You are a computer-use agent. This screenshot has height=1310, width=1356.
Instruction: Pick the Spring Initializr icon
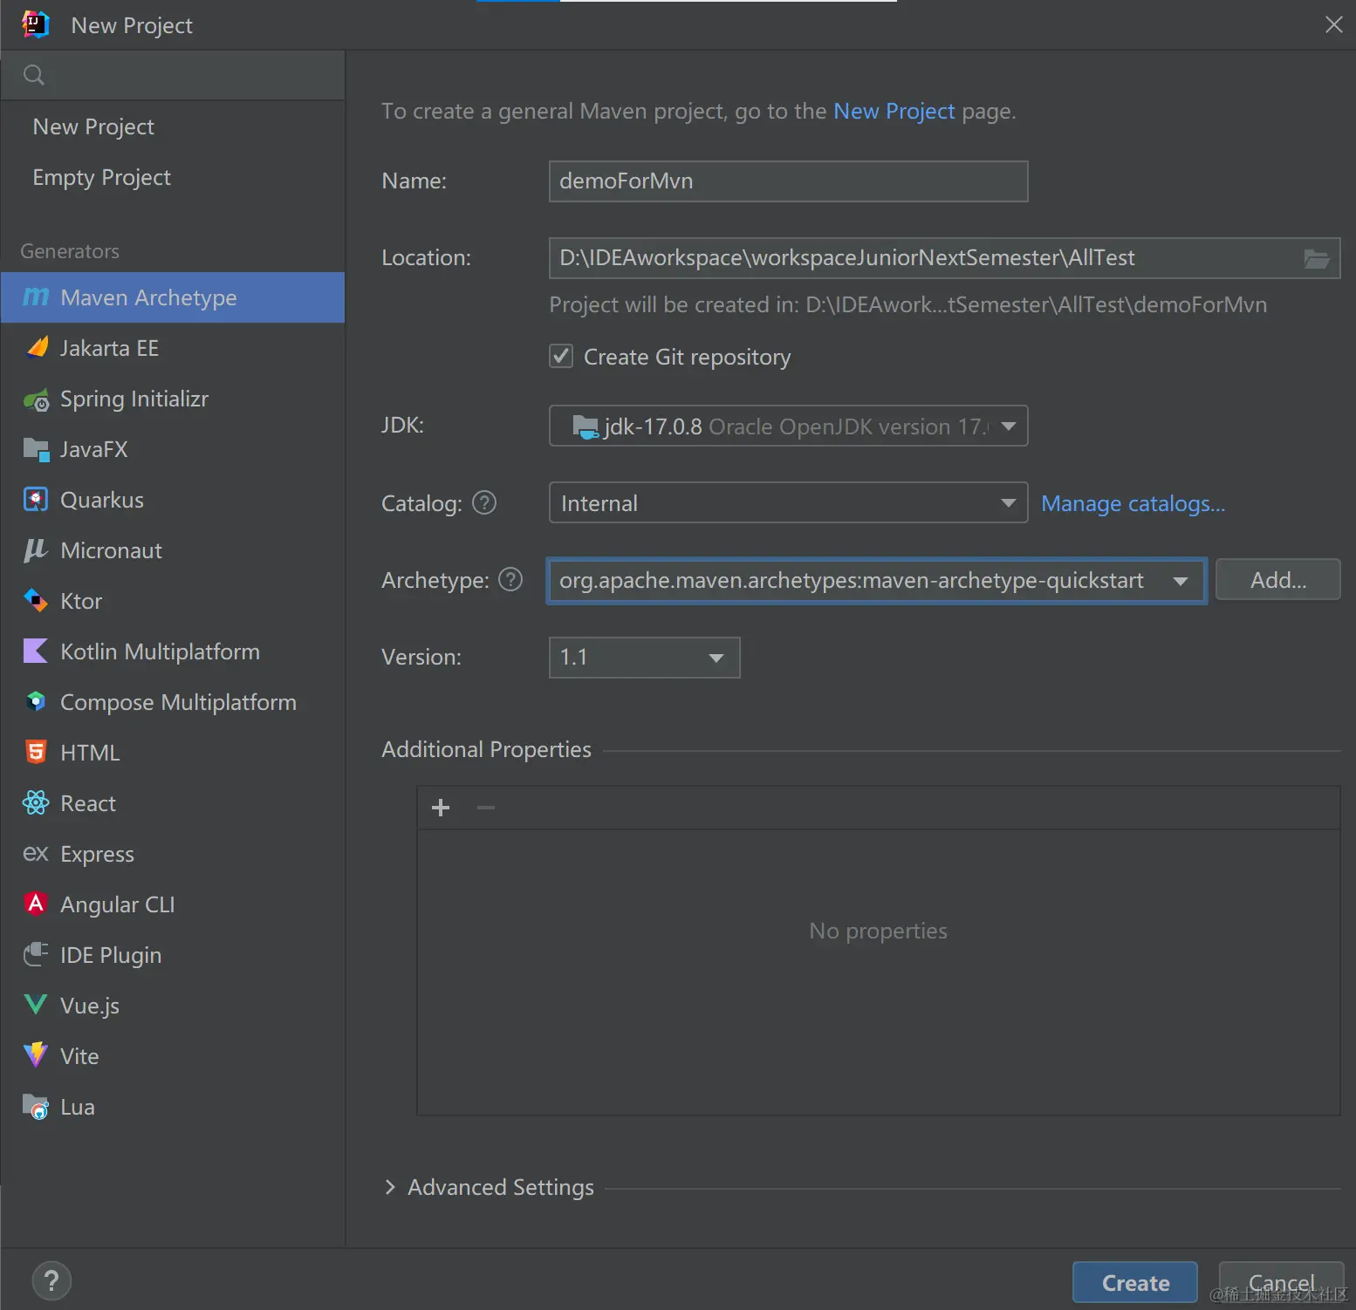(36, 400)
